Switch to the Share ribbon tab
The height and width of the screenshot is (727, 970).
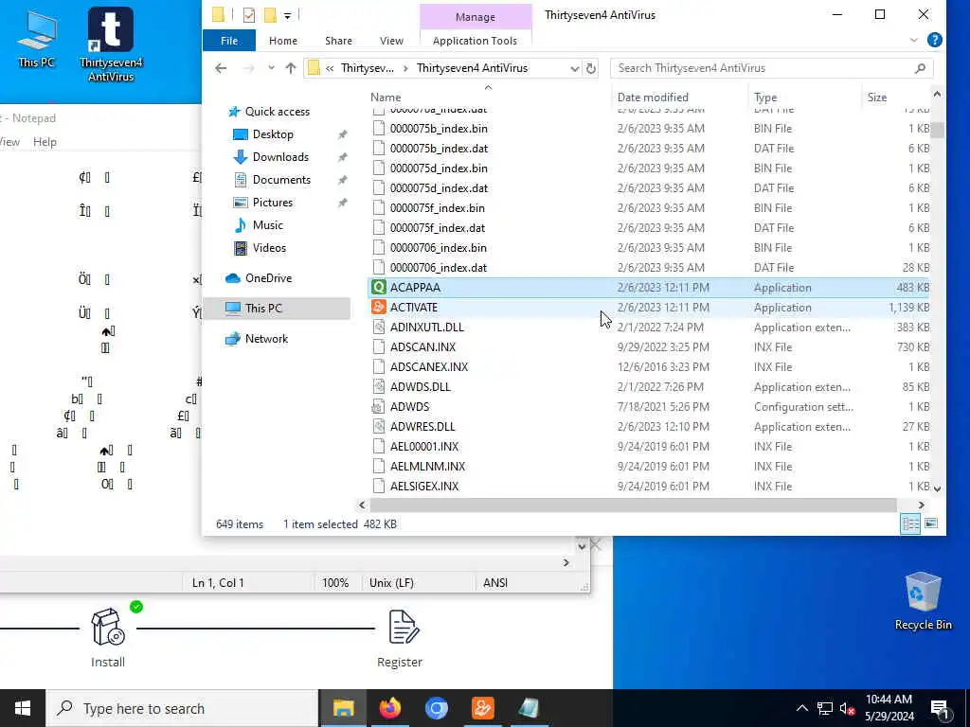[x=338, y=40]
